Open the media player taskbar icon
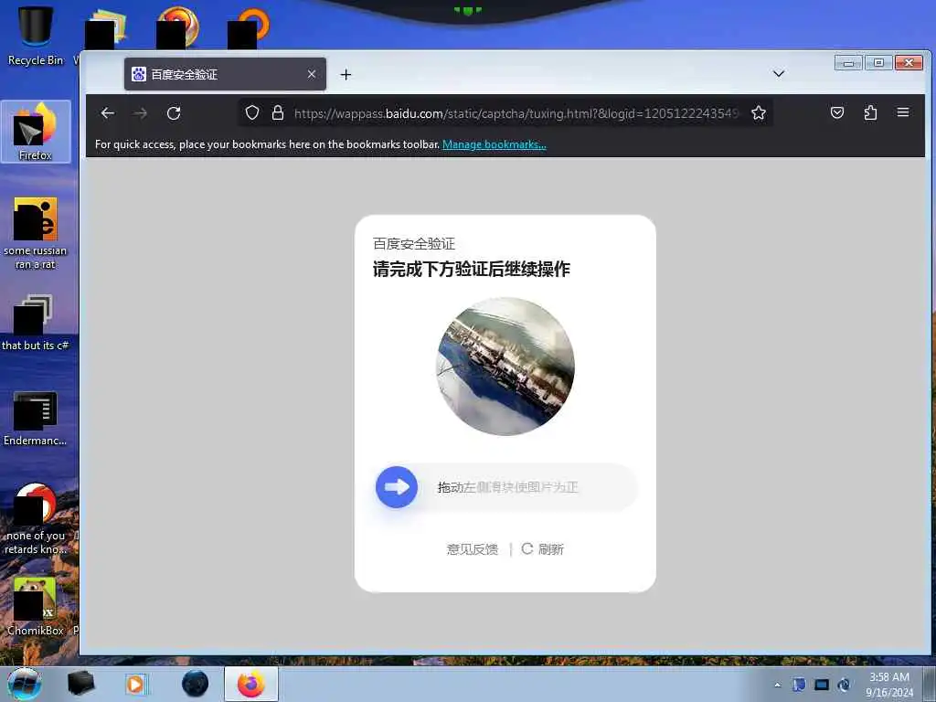 pyautogui.click(x=136, y=684)
